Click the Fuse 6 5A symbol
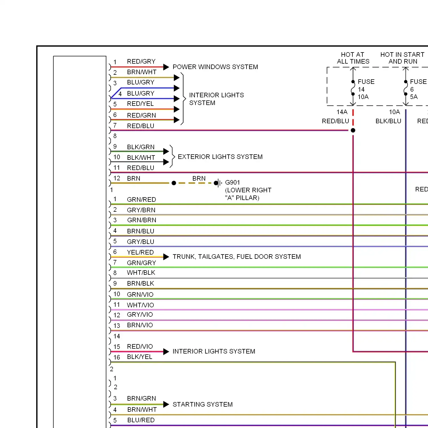 click(x=405, y=88)
